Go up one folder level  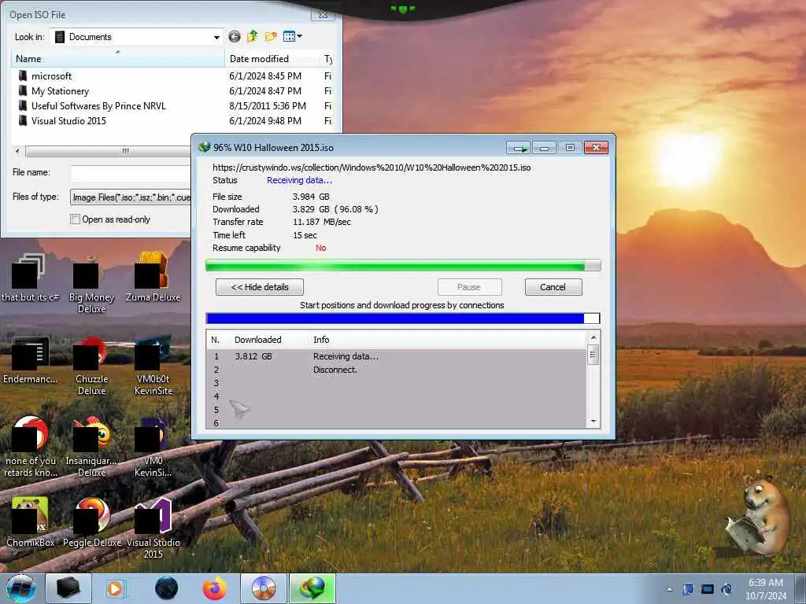(x=253, y=36)
